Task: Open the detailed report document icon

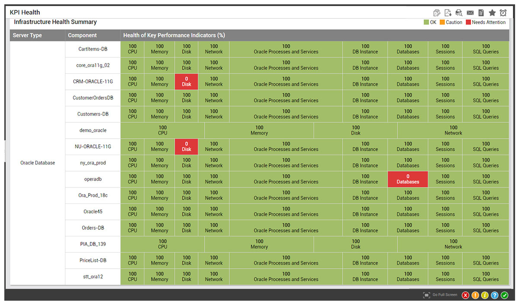Action: 481,13
